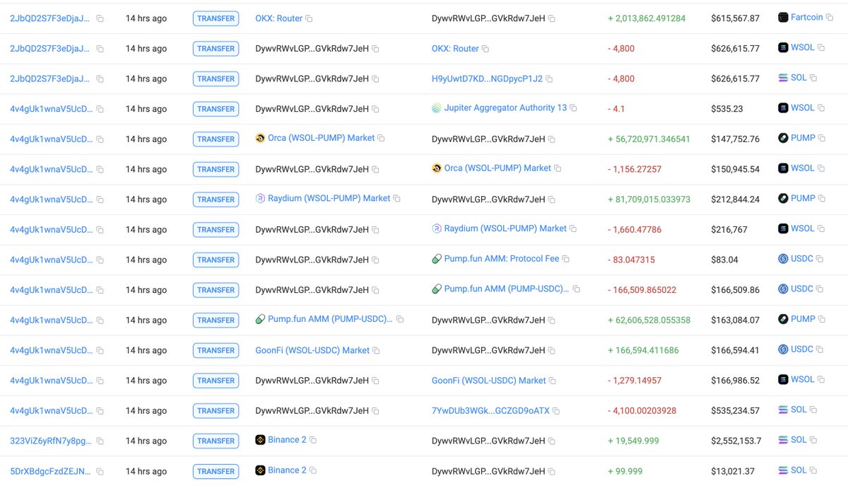Click Pump.fun pill icon beside Protocol Fee
Screen dimensions: 848x486
click(437, 260)
